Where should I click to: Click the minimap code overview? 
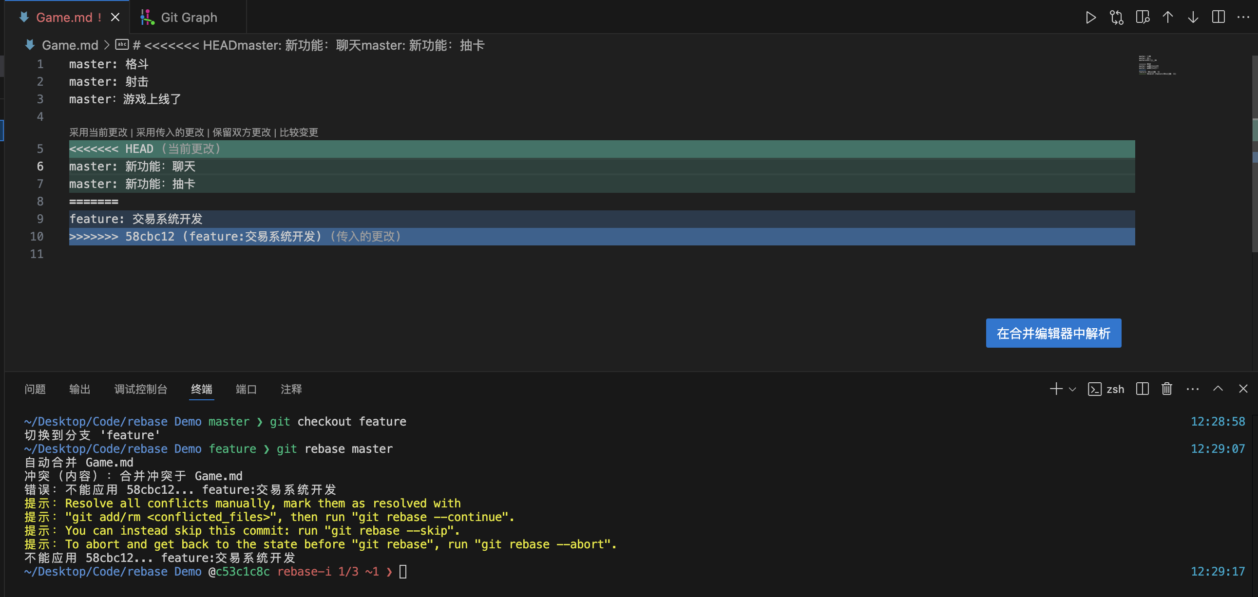(1157, 65)
